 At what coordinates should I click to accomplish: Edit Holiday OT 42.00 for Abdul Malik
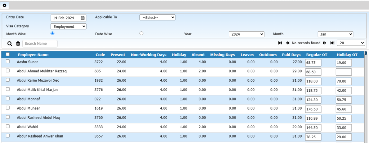click(344, 90)
